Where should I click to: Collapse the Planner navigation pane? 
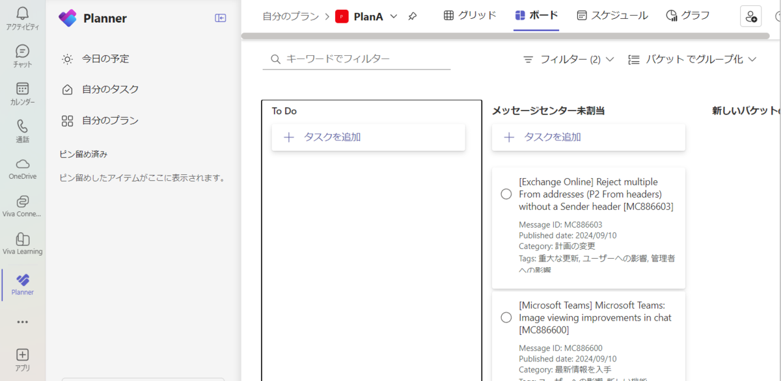tap(221, 18)
